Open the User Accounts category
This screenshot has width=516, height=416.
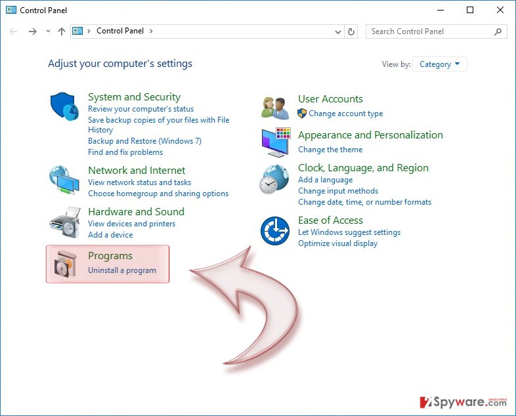click(x=330, y=99)
